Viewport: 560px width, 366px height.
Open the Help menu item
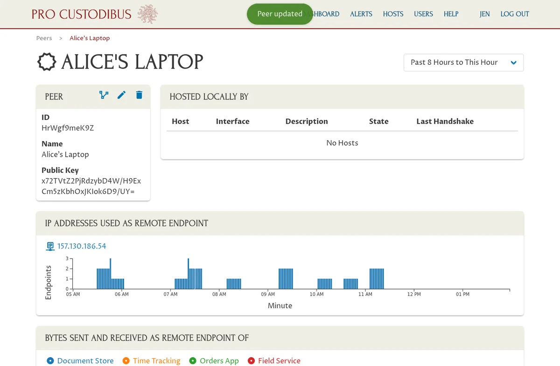(451, 14)
